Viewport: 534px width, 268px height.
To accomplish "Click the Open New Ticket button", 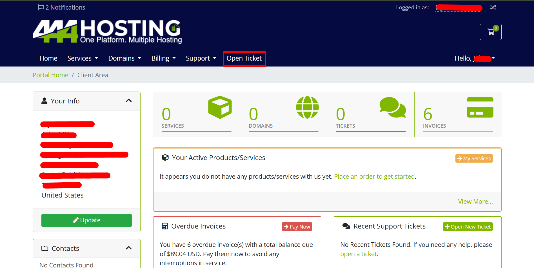I will 468,227.
